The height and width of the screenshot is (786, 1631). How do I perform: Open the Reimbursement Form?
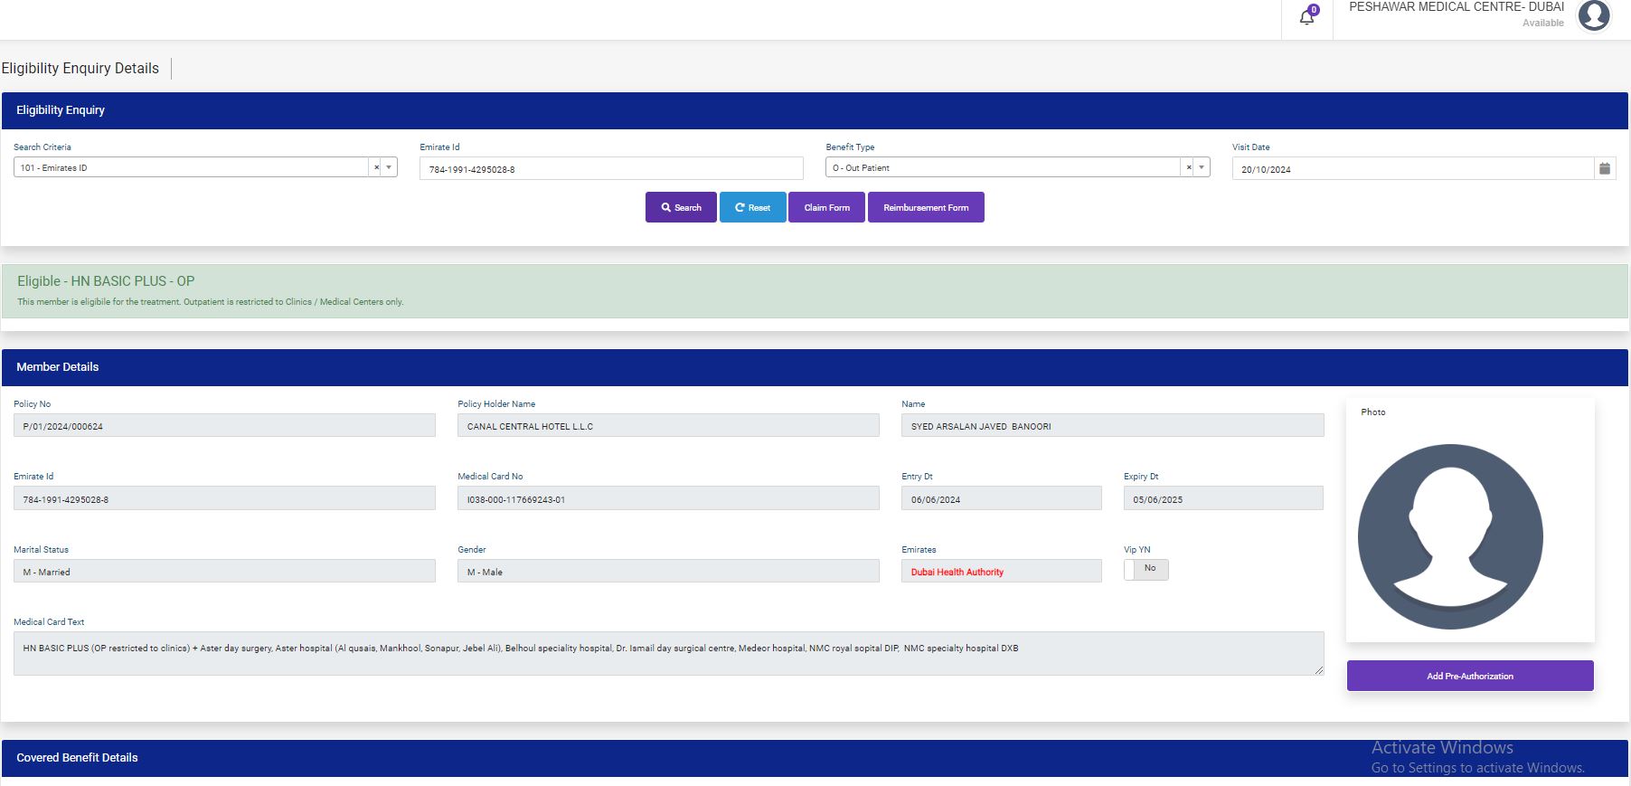(x=926, y=207)
